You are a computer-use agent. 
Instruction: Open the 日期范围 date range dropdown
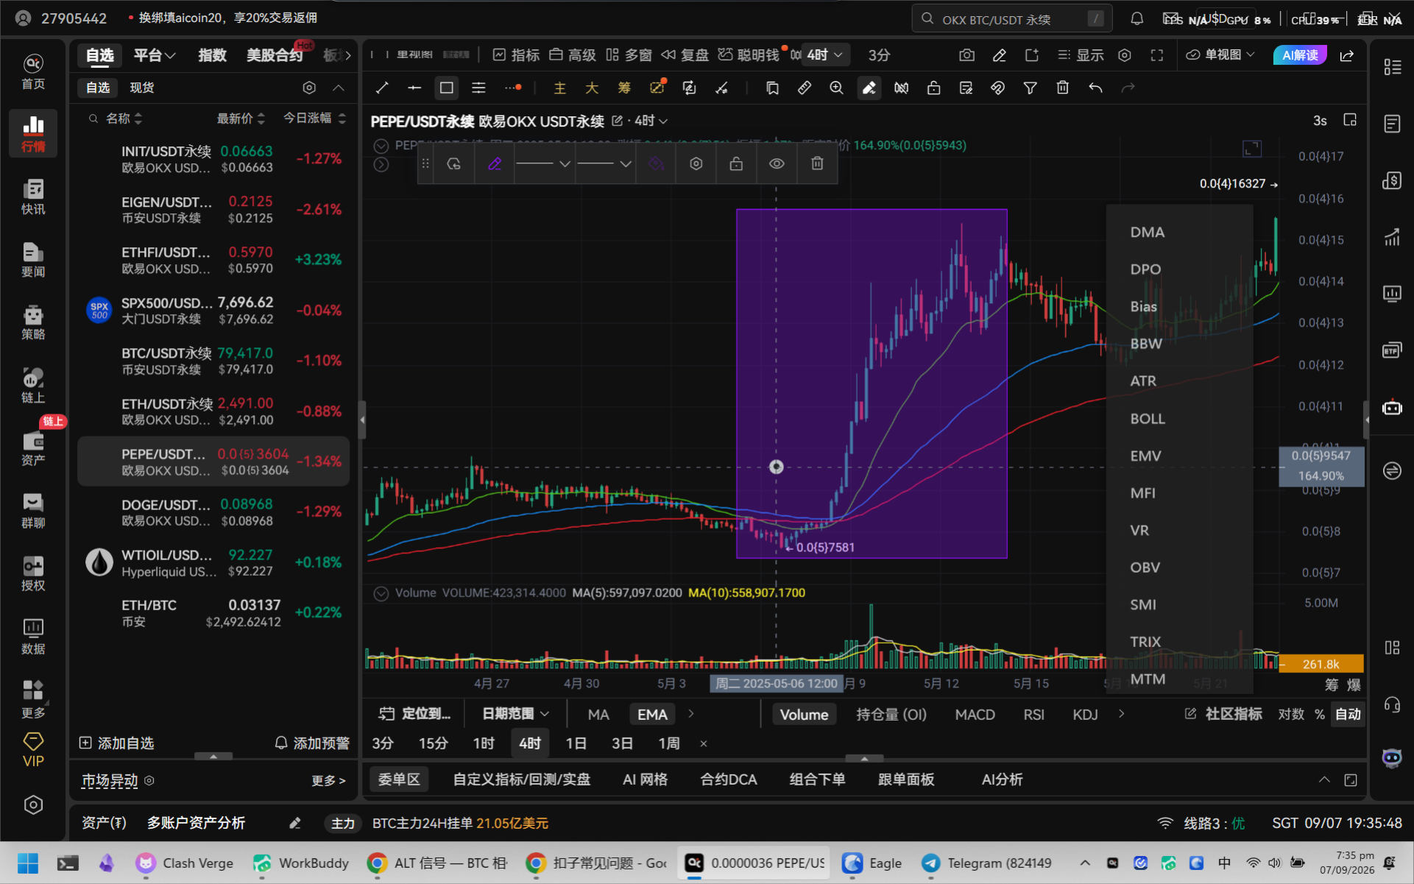coord(516,714)
